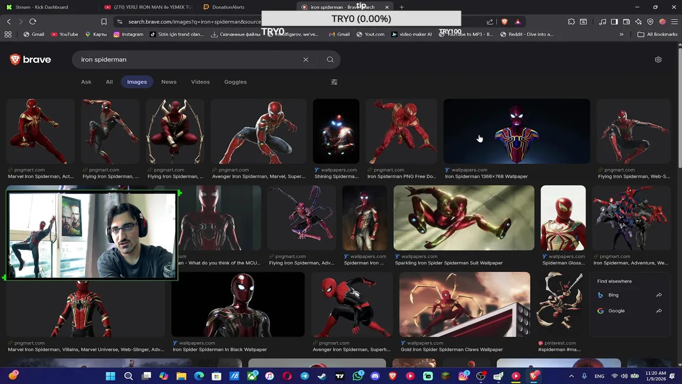Viewport: 682px width, 384px height.
Task: Open the Instagram bookmark
Action: point(128,34)
